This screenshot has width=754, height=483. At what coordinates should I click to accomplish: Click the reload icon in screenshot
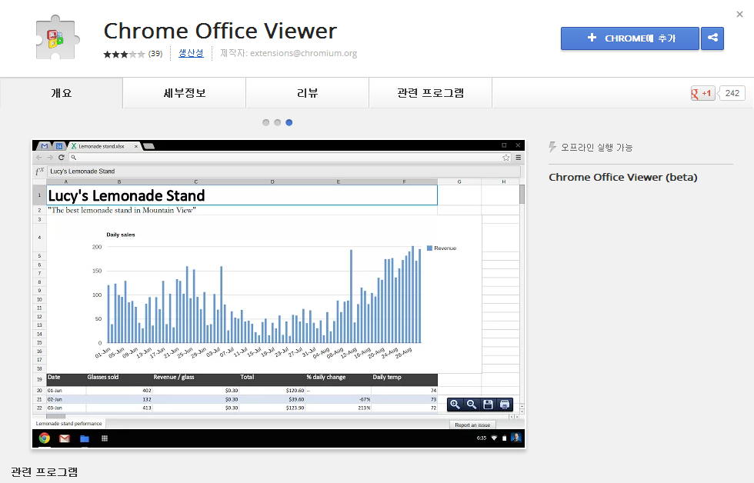coord(61,157)
